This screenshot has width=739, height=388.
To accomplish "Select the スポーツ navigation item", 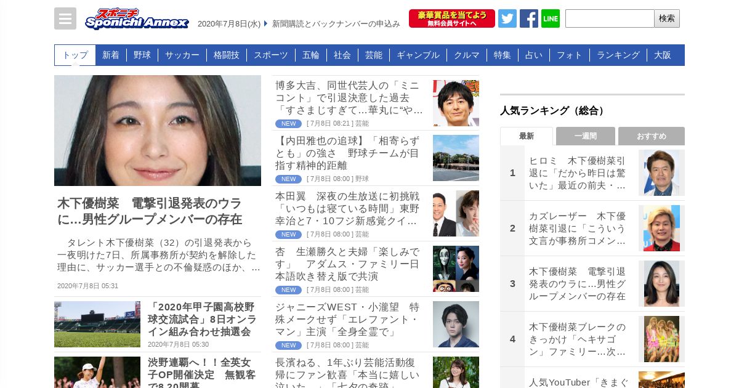I will point(271,55).
